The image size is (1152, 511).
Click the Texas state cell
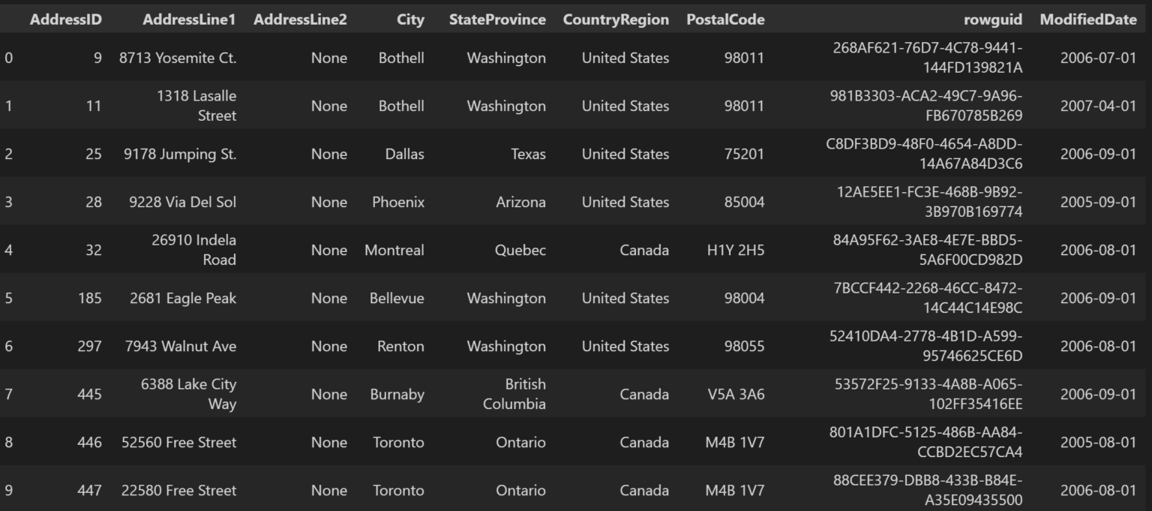tap(528, 155)
